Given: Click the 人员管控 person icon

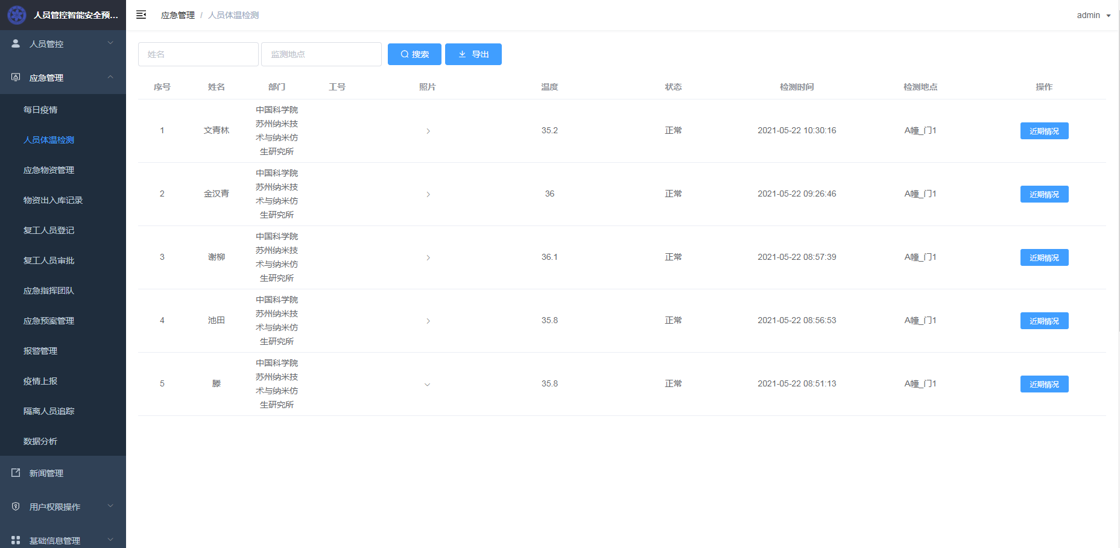Looking at the screenshot, I should click(16, 43).
